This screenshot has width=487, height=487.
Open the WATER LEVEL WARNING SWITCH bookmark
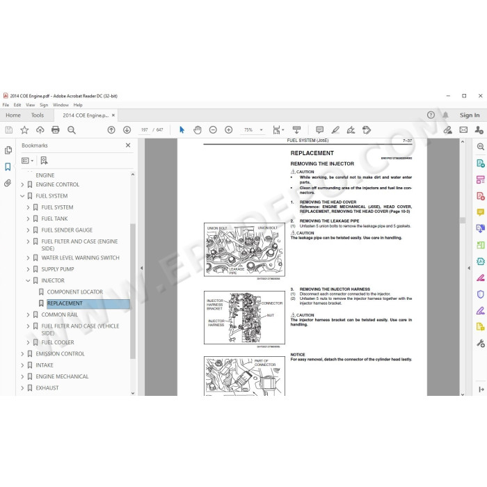[80, 258]
